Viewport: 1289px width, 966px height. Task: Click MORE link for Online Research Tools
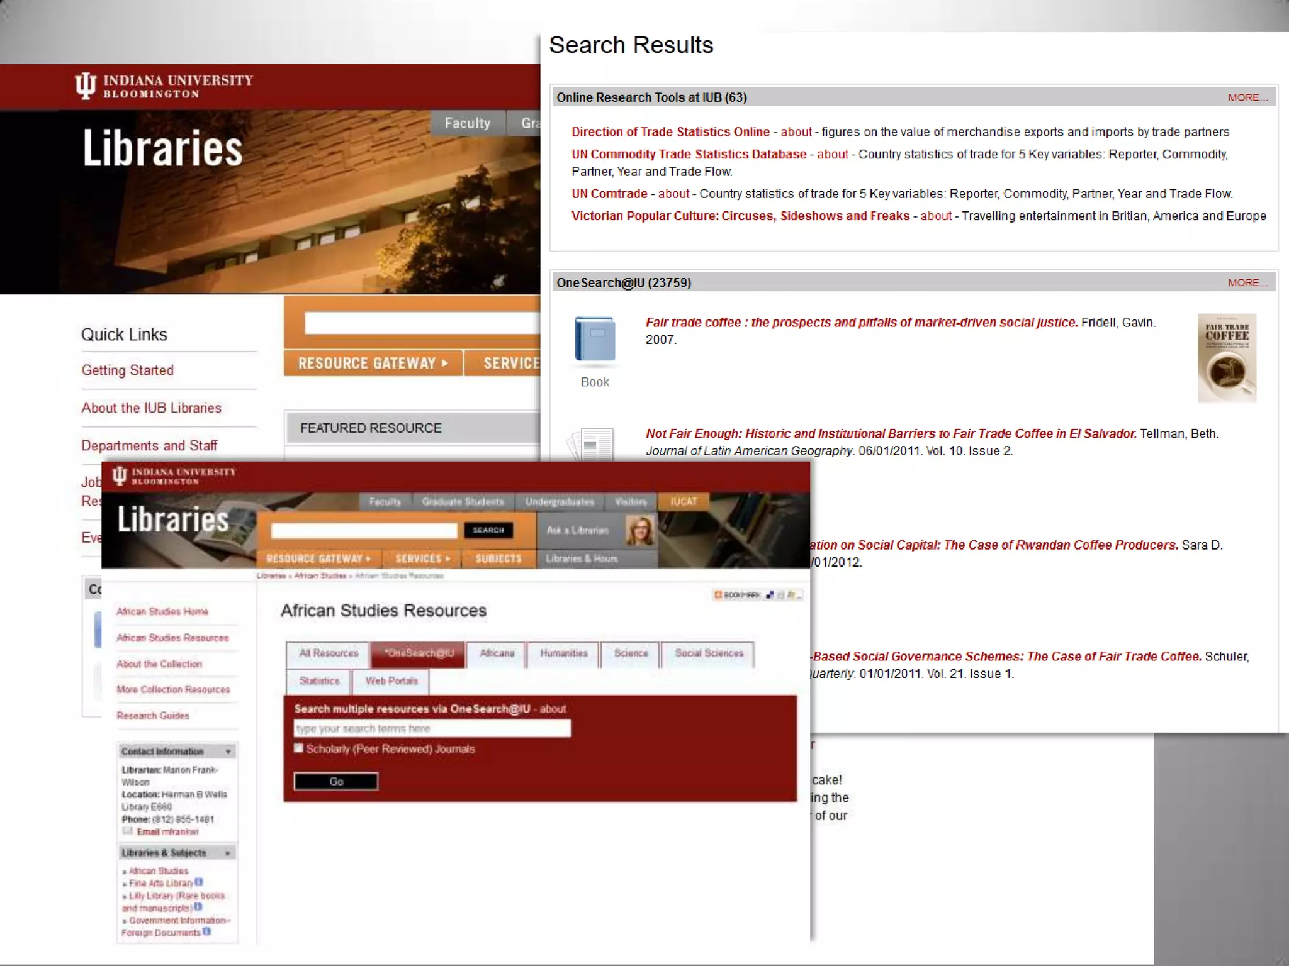coord(1247,97)
